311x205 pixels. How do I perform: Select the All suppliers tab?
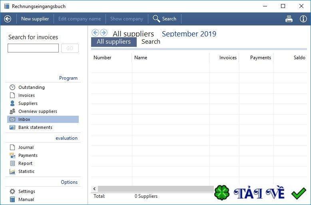pyautogui.click(x=114, y=42)
